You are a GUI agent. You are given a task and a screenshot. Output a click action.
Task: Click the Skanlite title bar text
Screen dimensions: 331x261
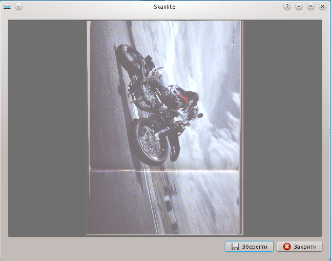pyautogui.click(x=164, y=7)
